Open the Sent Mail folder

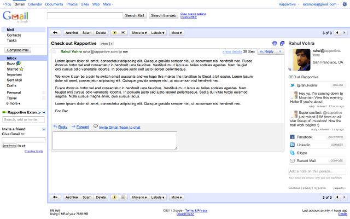click(15, 80)
